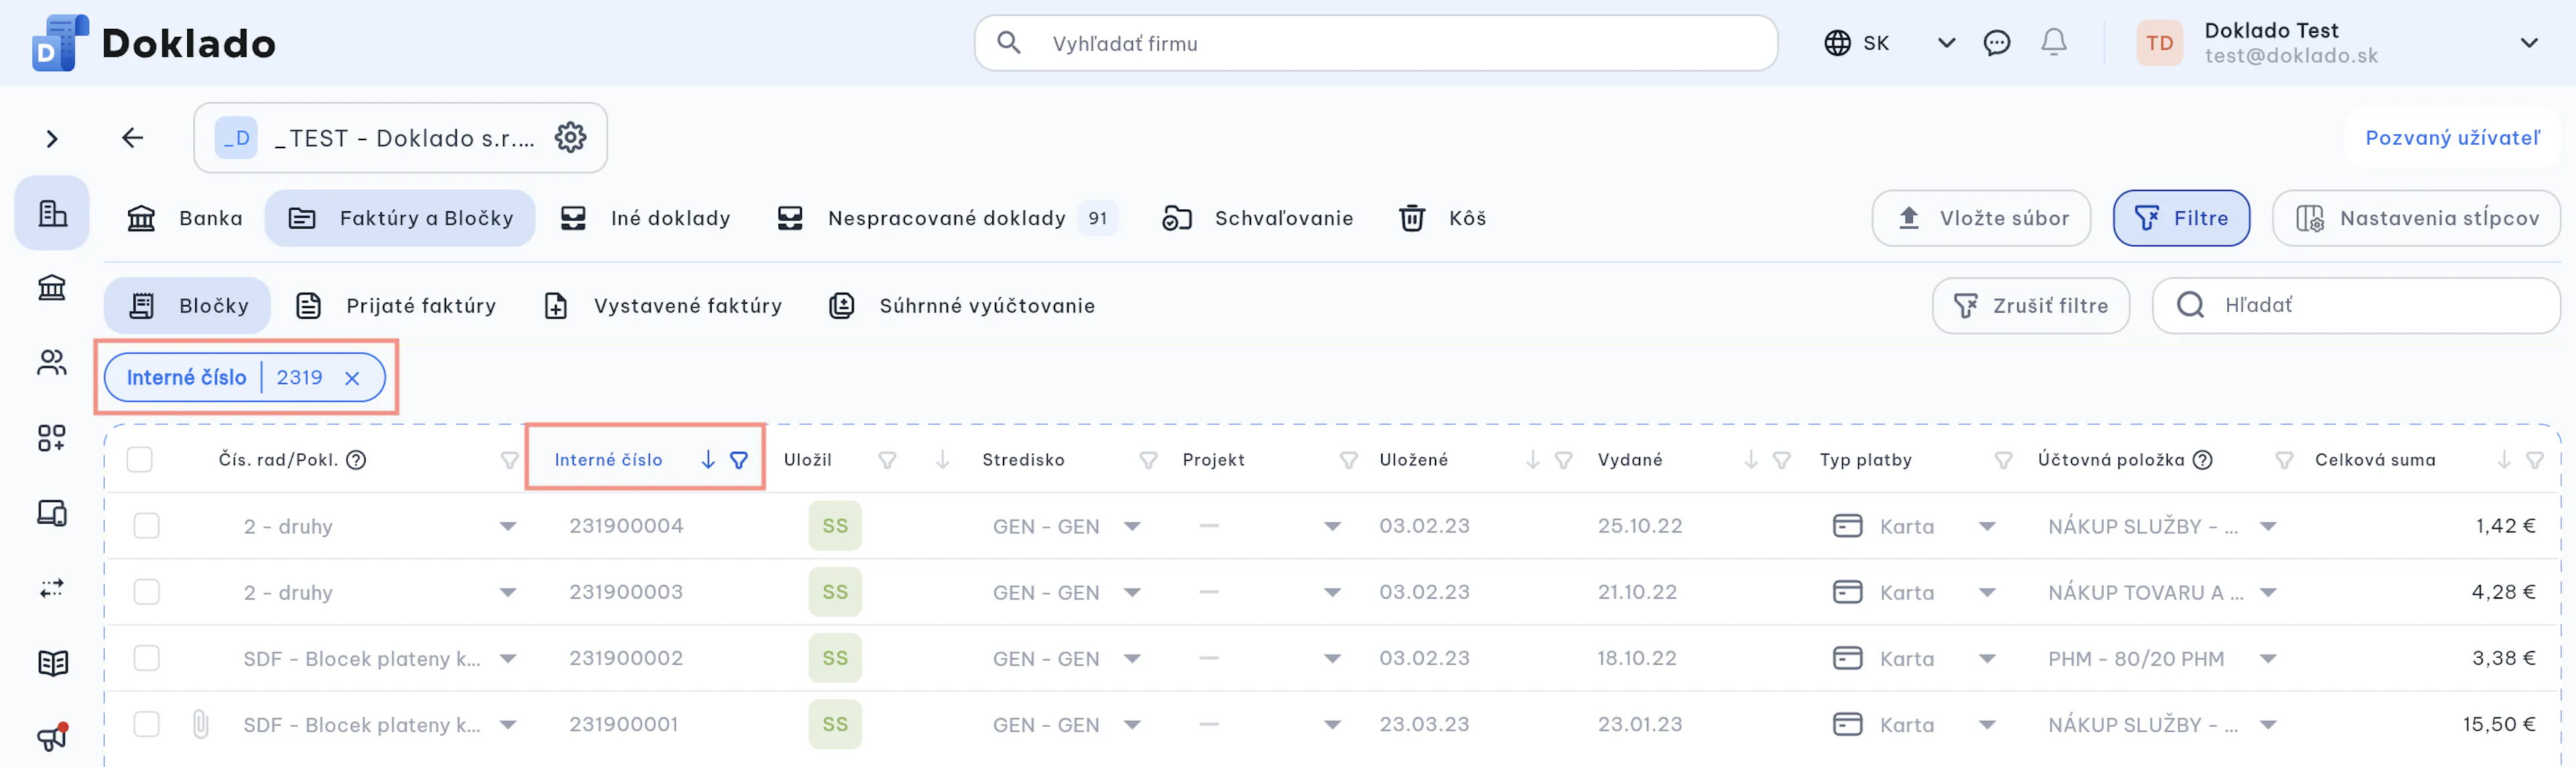Viewport: 2576px width, 767px height.
Task: Open the devices sidebar icon
Action: 52,513
